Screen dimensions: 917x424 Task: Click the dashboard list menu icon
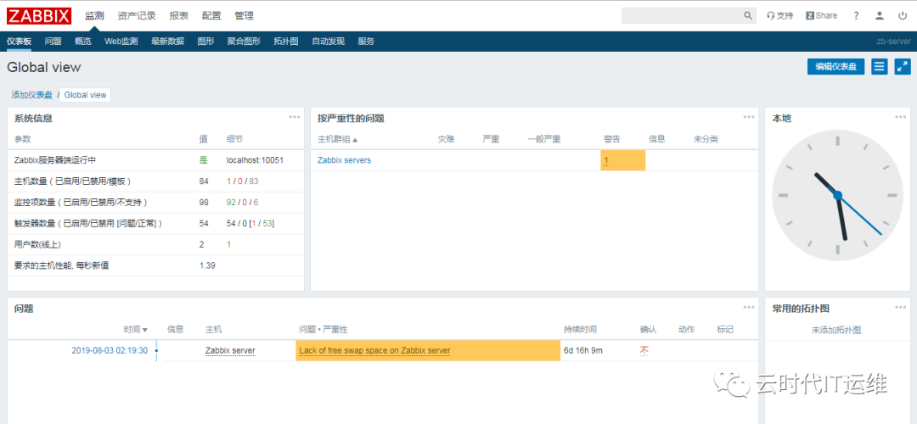click(x=879, y=67)
